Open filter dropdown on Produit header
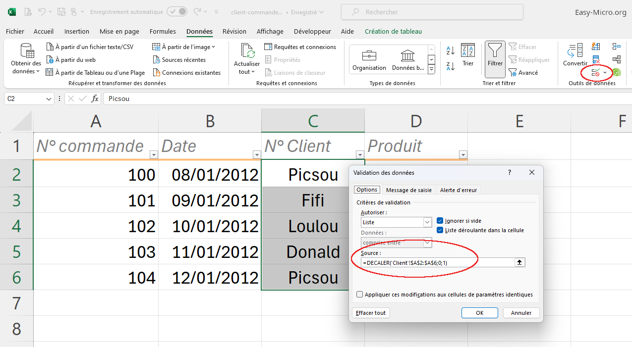Image resolution: width=632 pixels, height=347 pixels. click(x=463, y=155)
